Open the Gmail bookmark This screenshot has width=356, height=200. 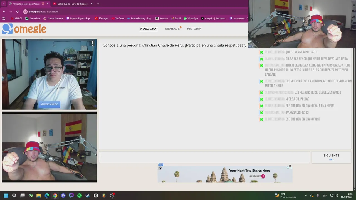pos(175,19)
